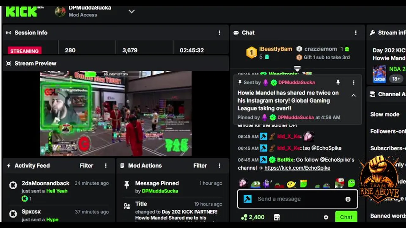Click Gift 1 sub to take 3rd
406x228 pixels.
[327, 57]
